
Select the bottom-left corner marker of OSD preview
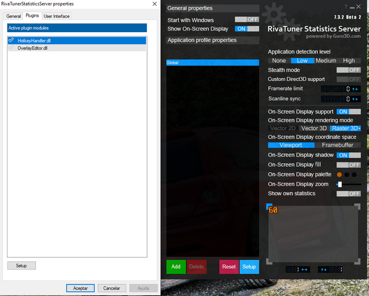pyautogui.click(x=269, y=261)
